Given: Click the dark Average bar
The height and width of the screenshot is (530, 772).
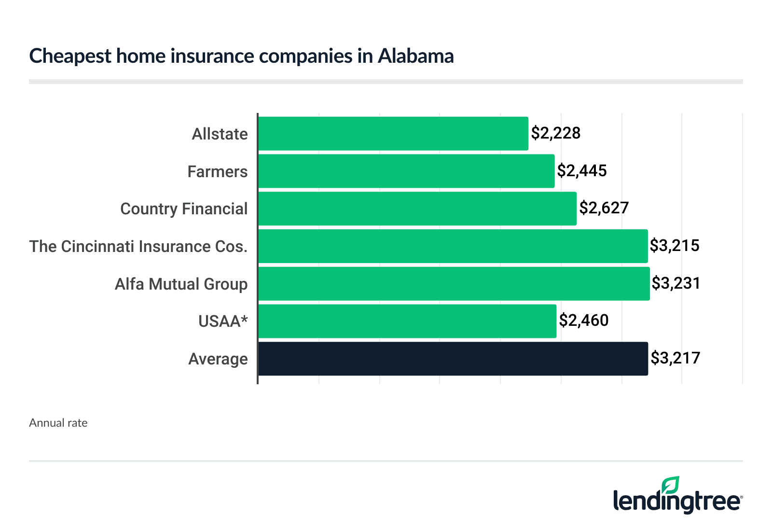Looking at the screenshot, I should point(453,359).
